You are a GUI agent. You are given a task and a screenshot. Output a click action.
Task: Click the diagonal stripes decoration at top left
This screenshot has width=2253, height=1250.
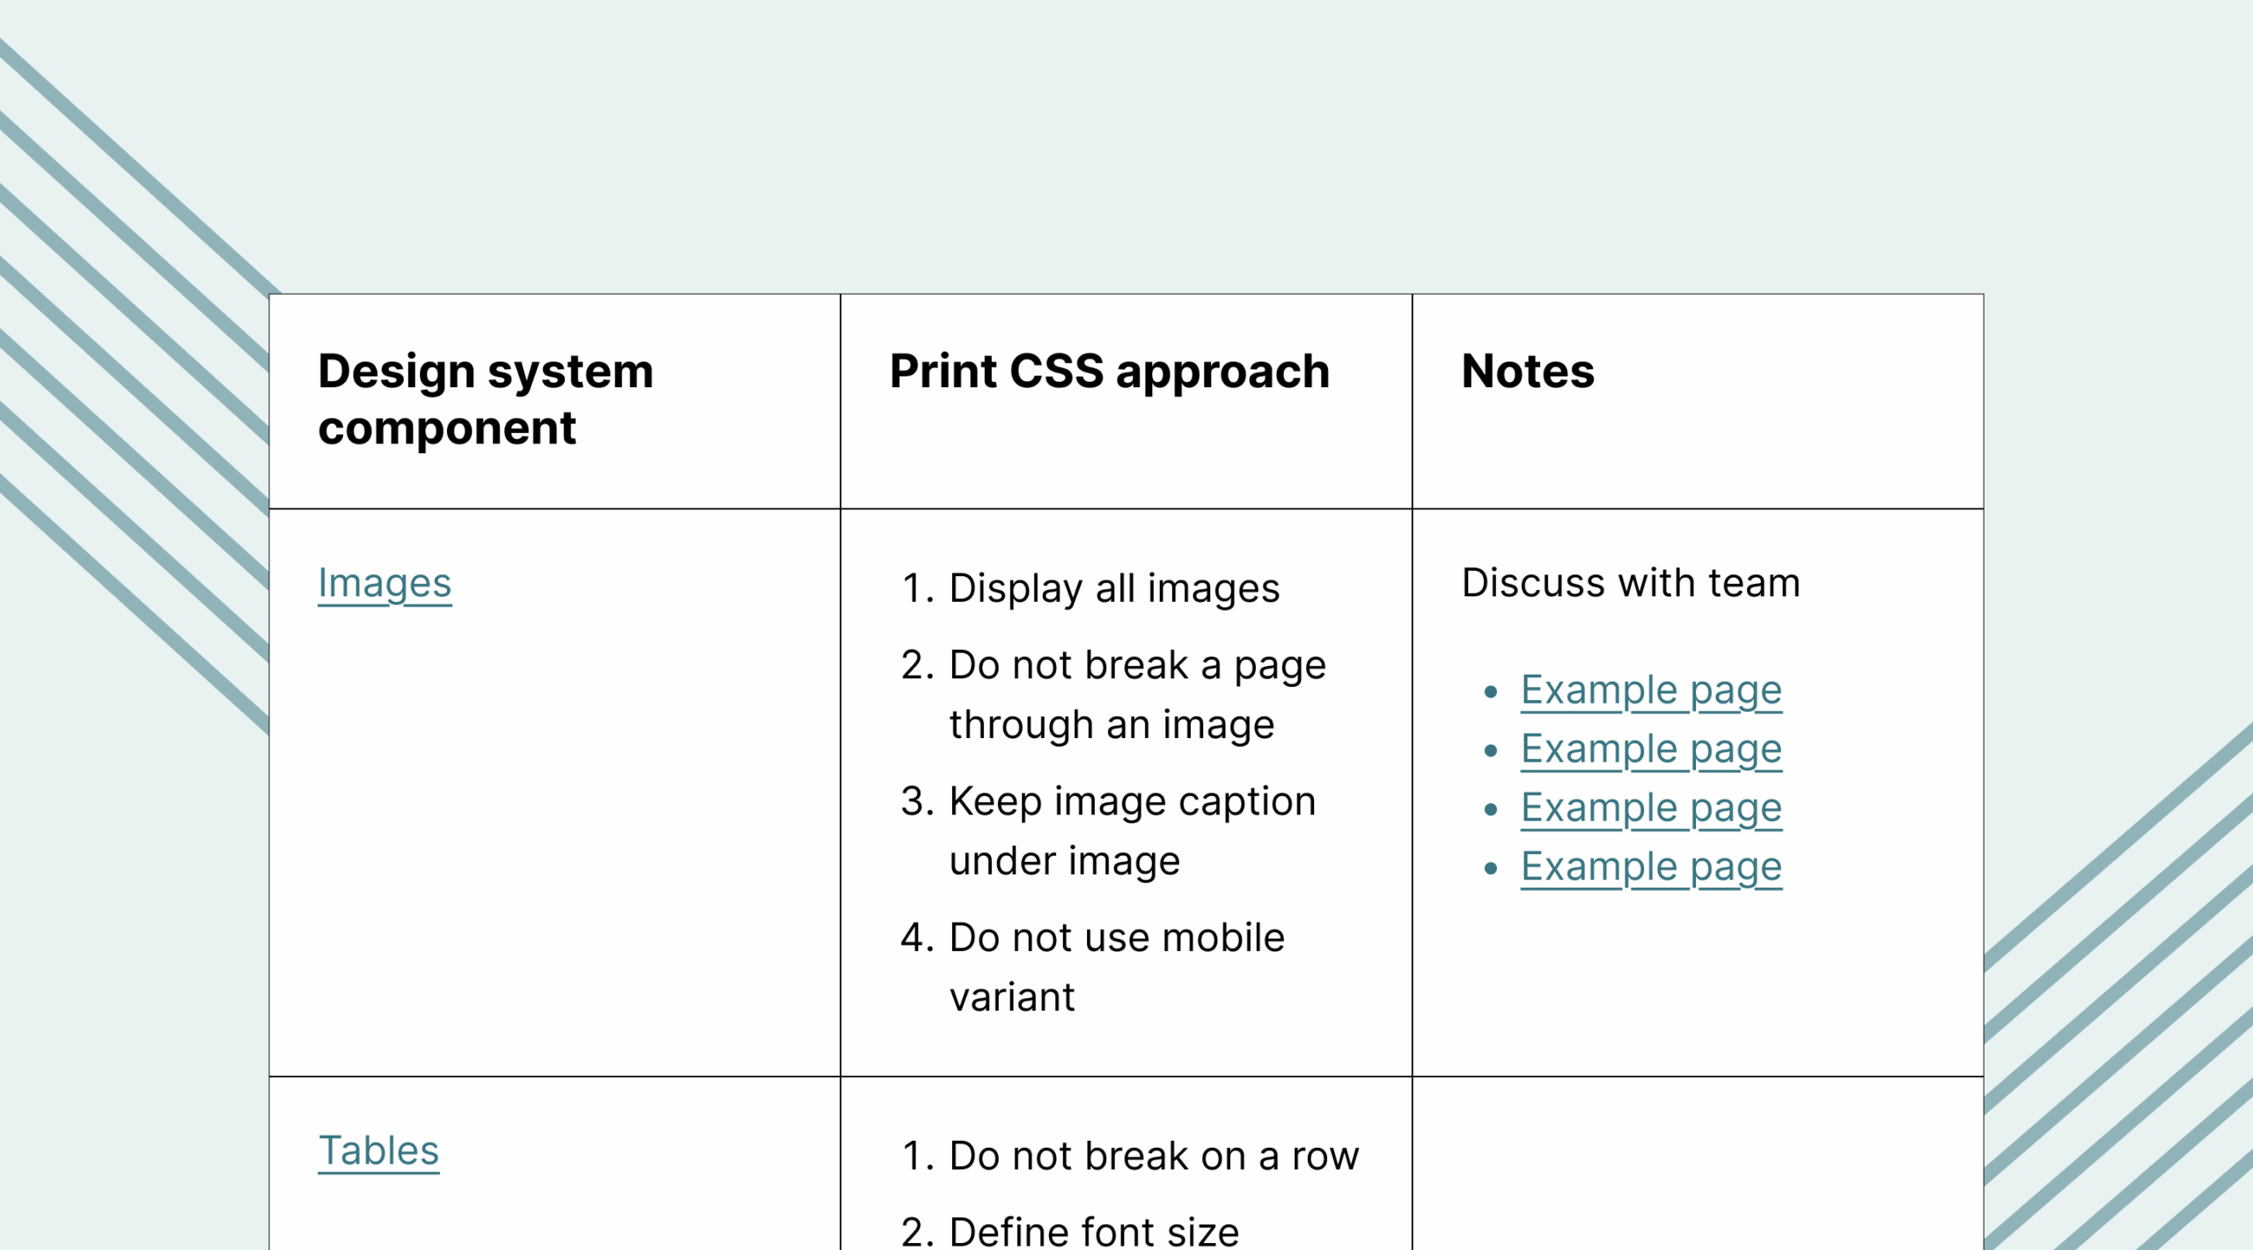coord(132,352)
